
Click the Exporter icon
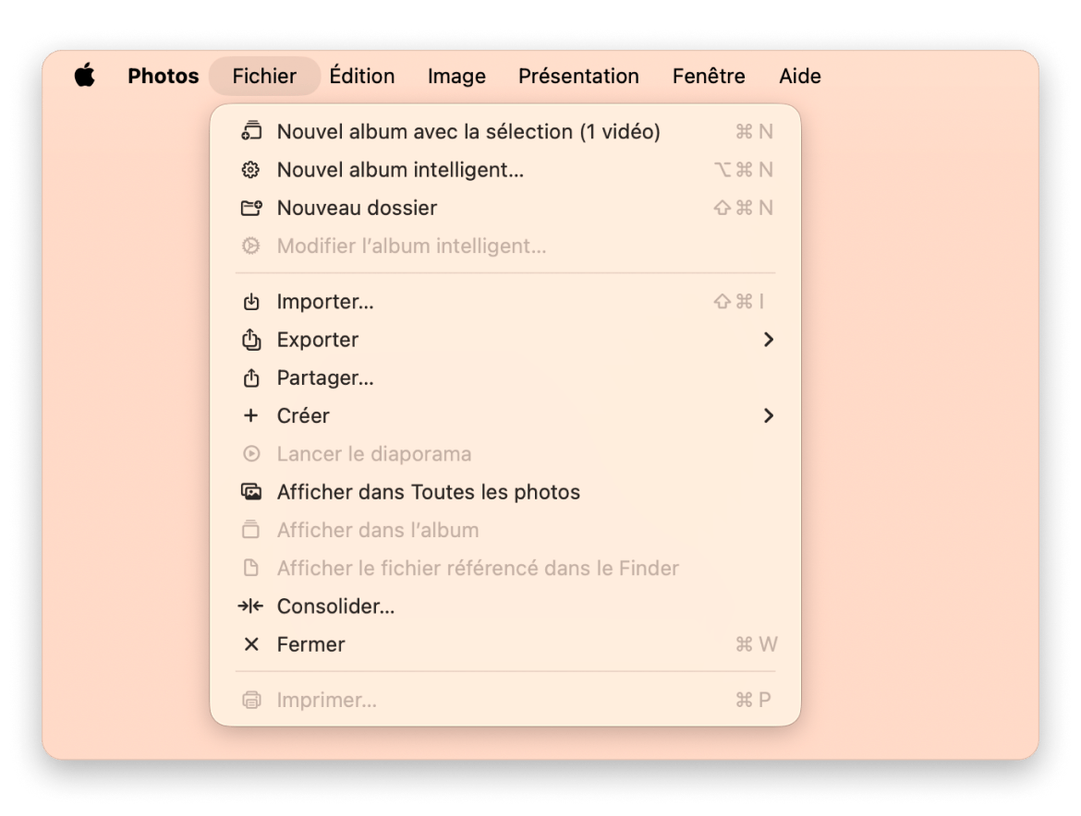coord(251,340)
